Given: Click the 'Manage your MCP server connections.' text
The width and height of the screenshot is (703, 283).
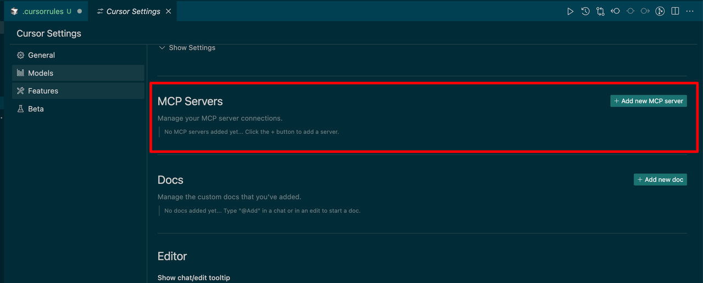Looking at the screenshot, I should pyautogui.click(x=220, y=118).
